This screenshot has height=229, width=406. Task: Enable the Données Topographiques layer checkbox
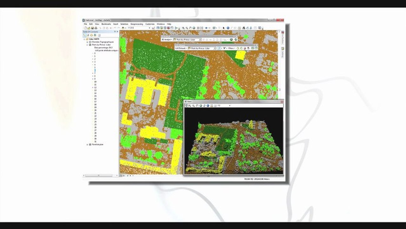90,42
